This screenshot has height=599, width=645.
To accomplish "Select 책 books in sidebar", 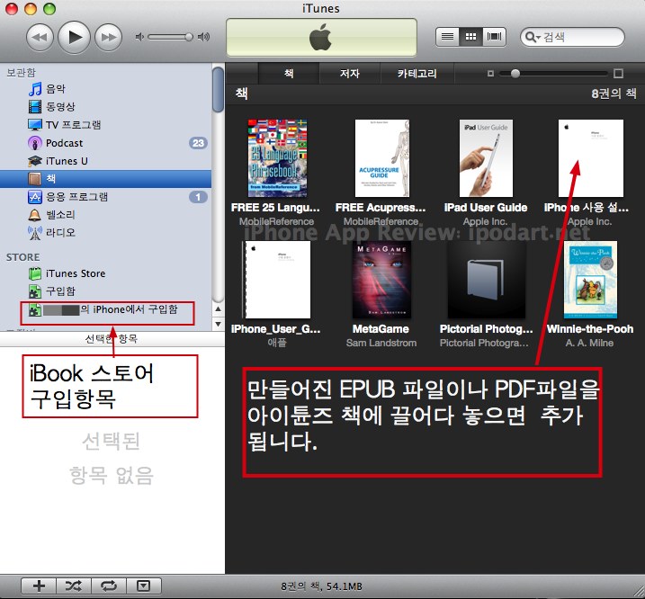I will tap(105, 179).
